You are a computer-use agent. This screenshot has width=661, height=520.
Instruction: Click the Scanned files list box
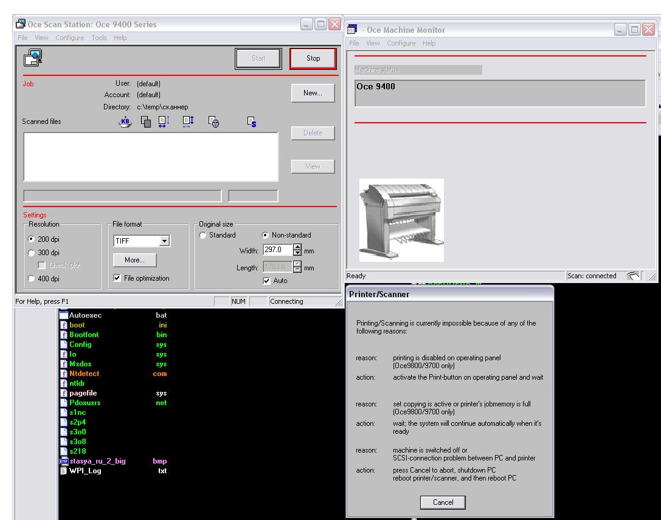pos(151,157)
